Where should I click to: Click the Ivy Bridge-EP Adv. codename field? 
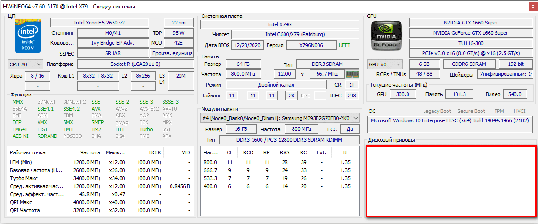pos(113,43)
